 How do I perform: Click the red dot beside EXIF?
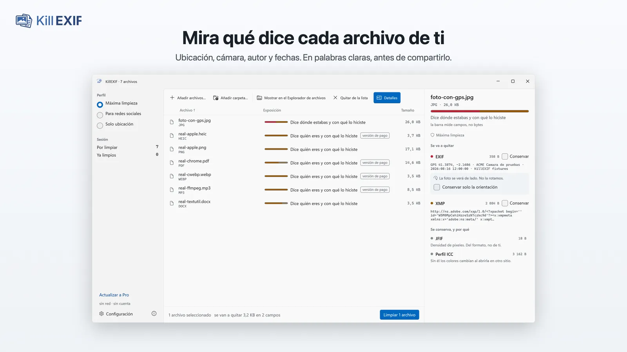point(432,156)
